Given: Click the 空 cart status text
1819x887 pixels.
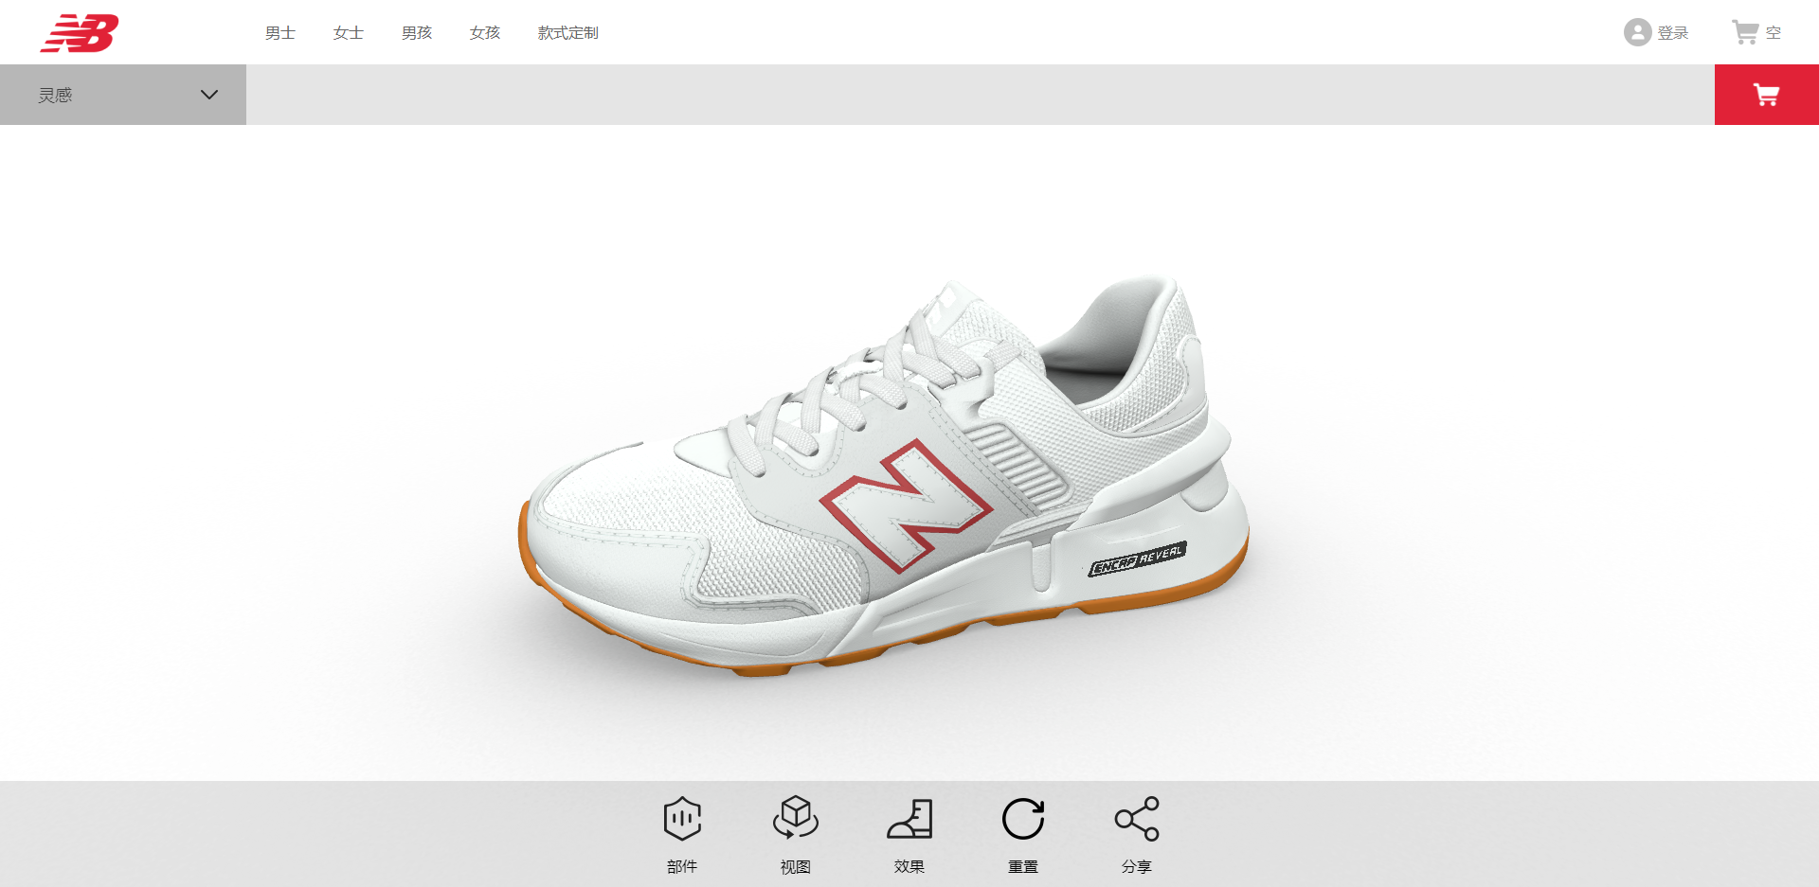Looking at the screenshot, I should 1774,33.
